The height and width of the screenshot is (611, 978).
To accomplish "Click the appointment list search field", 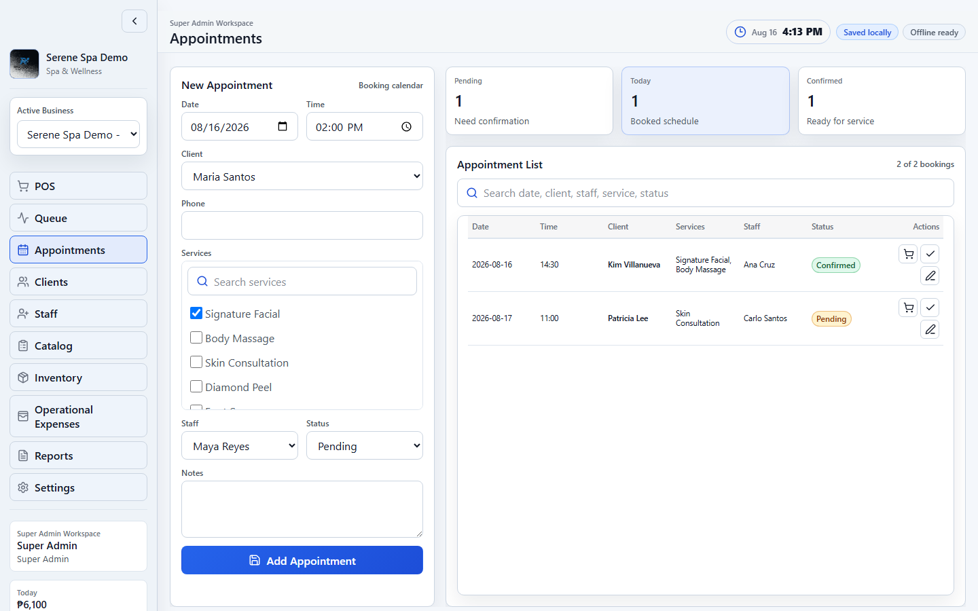I will [x=706, y=193].
